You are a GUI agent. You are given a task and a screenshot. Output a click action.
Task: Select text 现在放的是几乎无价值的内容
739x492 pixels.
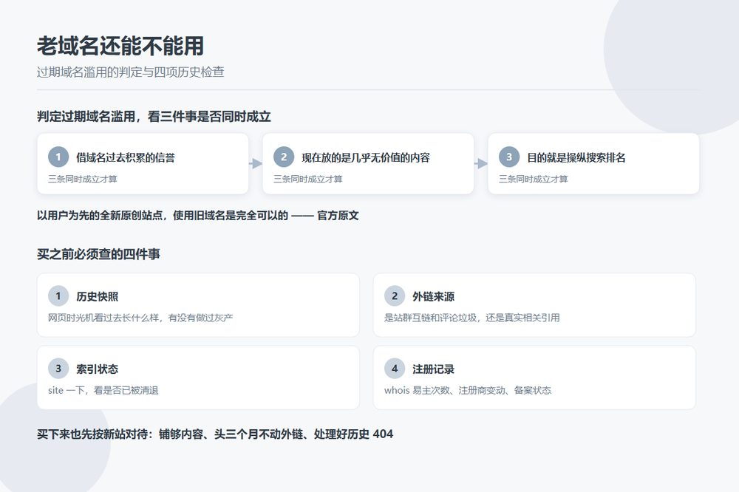[366, 157]
